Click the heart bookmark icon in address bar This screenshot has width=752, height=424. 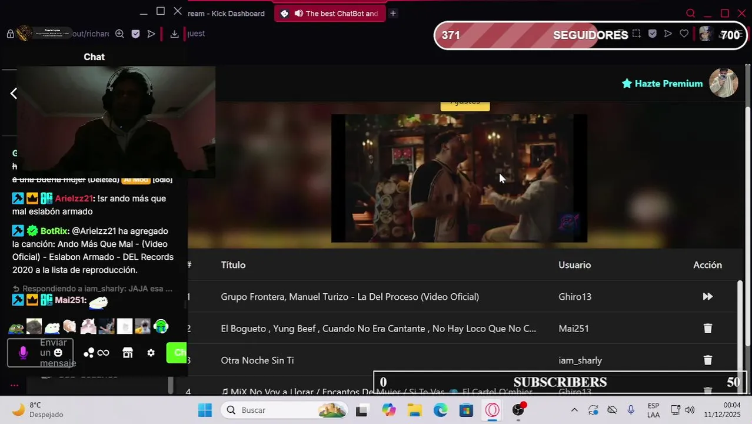[x=684, y=34]
